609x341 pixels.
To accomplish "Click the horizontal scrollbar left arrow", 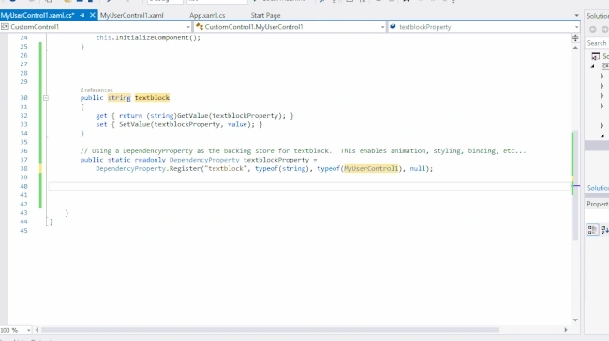I will [37, 330].
